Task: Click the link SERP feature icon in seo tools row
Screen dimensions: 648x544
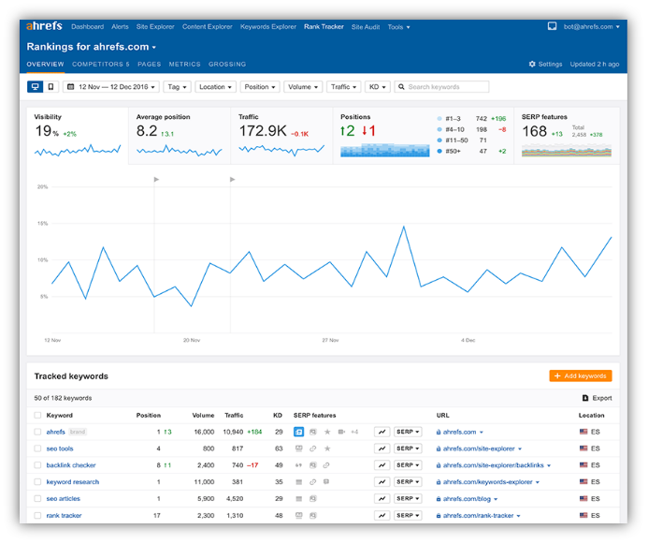Action: [313, 448]
